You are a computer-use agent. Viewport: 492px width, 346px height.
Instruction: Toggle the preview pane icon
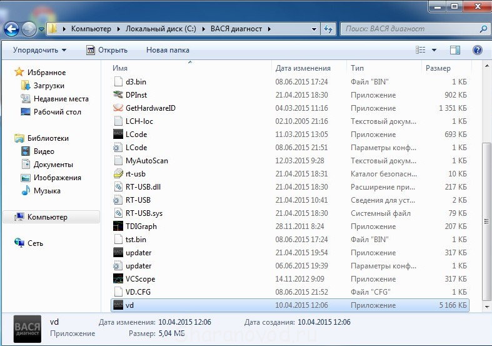pyautogui.click(x=455, y=50)
